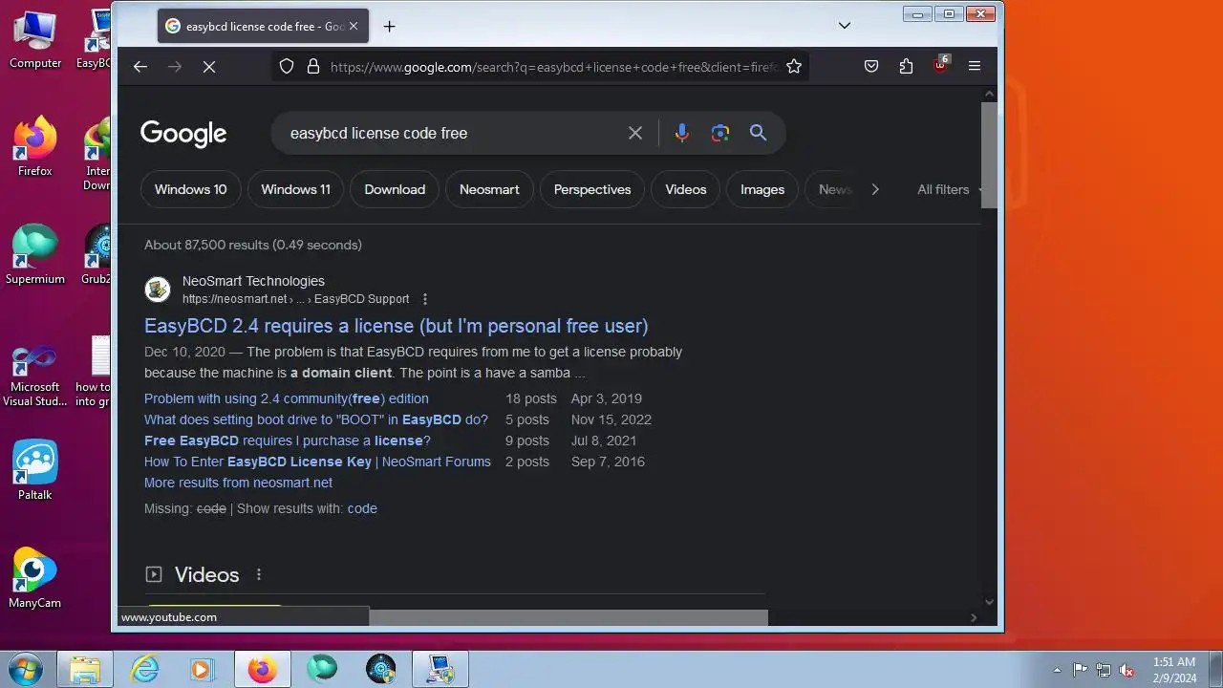1223x688 pixels.
Task: Open "How To Enter EasyBCD License Key" link
Action: tap(317, 462)
